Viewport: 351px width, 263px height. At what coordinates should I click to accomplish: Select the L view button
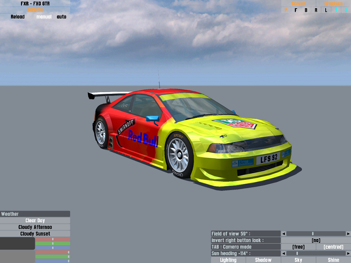point(326,10)
